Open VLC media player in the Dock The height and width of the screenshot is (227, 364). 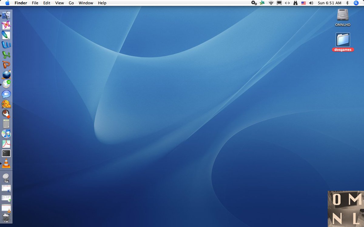coord(6,163)
